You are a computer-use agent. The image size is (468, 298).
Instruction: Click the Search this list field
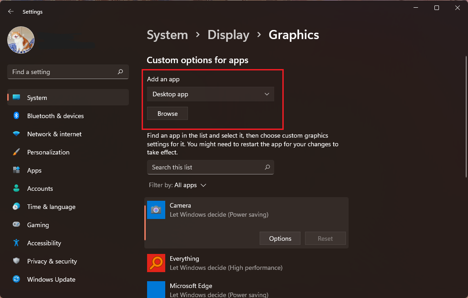click(x=211, y=167)
